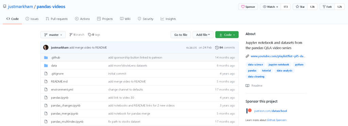Screen dimensions: 348x126
Task: Open the pandas.ipynb notebook
Action: click(x=60, y=98)
